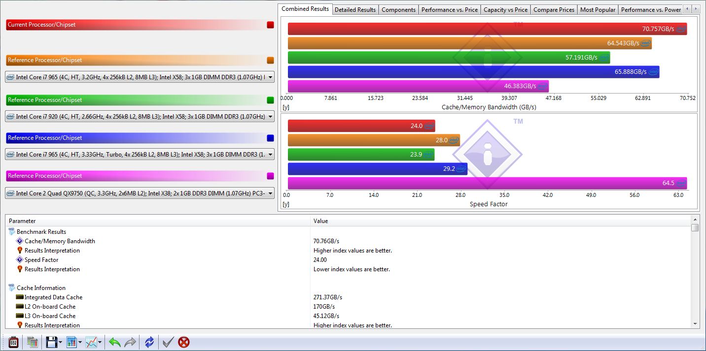Click the Intel logo on the 70.757GB/s bar
The height and width of the screenshot is (351, 706).
click(x=681, y=29)
